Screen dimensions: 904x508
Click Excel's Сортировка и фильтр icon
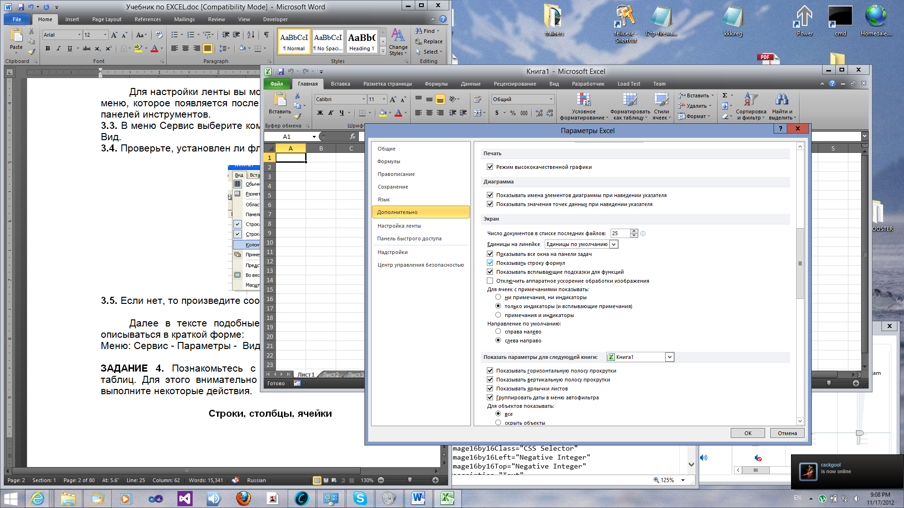click(751, 100)
